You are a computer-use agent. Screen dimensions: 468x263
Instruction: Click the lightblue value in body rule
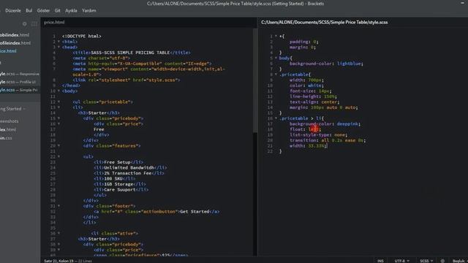pos(350,64)
